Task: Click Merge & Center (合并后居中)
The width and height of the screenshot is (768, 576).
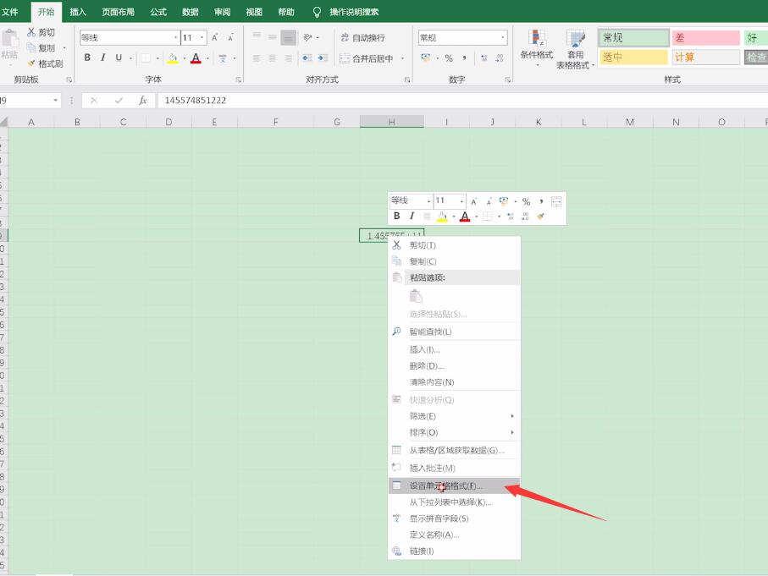Action: [367, 58]
